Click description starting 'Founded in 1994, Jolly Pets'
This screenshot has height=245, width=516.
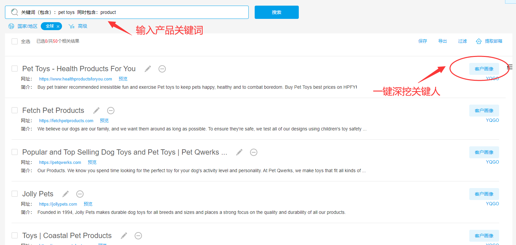coord(192,212)
